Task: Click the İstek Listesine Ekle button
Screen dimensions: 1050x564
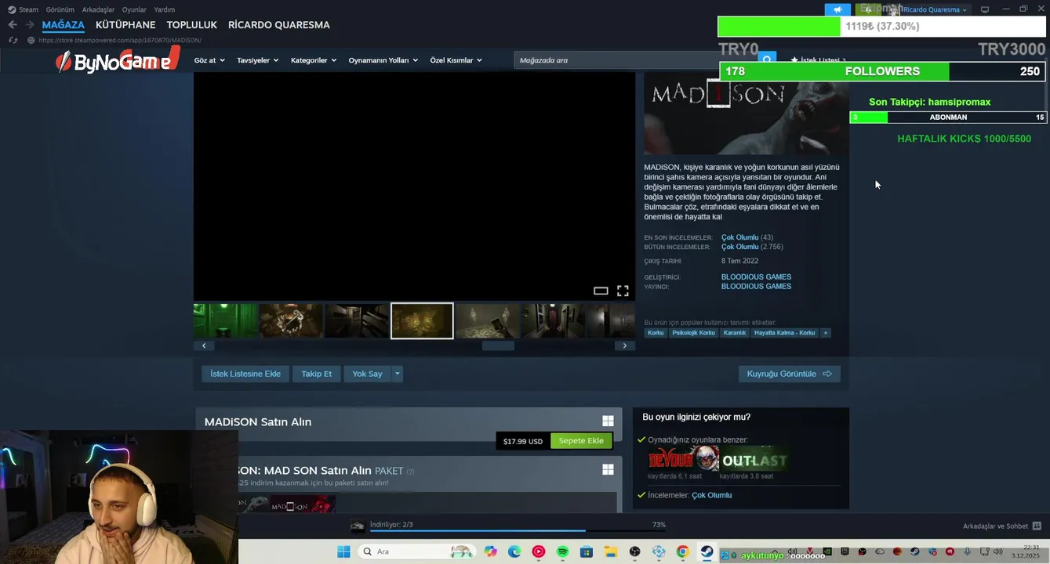Action: coord(245,374)
